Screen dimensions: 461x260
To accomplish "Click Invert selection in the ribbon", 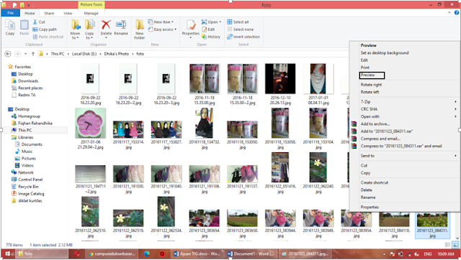I will click(243, 37).
